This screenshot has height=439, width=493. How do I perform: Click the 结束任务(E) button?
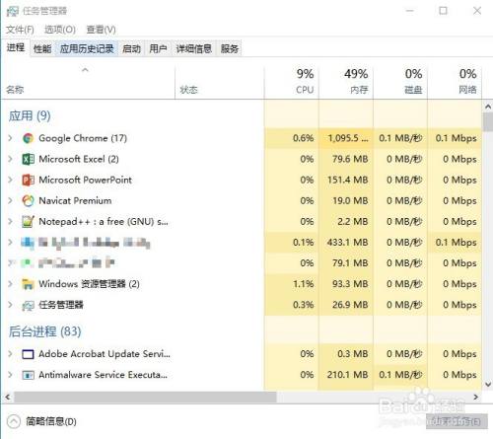(x=457, y=421)
